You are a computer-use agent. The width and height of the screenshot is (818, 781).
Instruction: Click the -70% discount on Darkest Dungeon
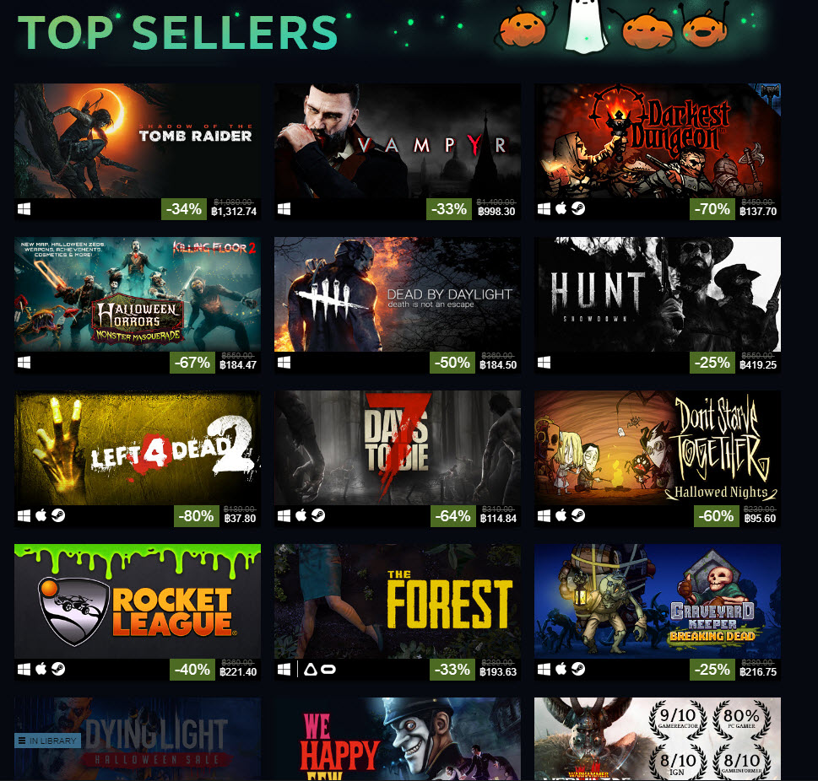click(712, 209)
